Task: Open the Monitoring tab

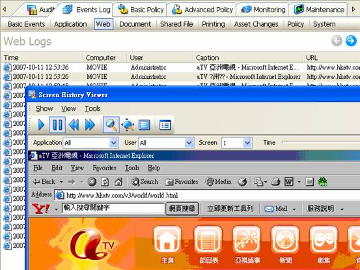Action: (263, 10)
